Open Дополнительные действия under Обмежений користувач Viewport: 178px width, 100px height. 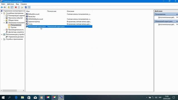(x=166, y=24)
